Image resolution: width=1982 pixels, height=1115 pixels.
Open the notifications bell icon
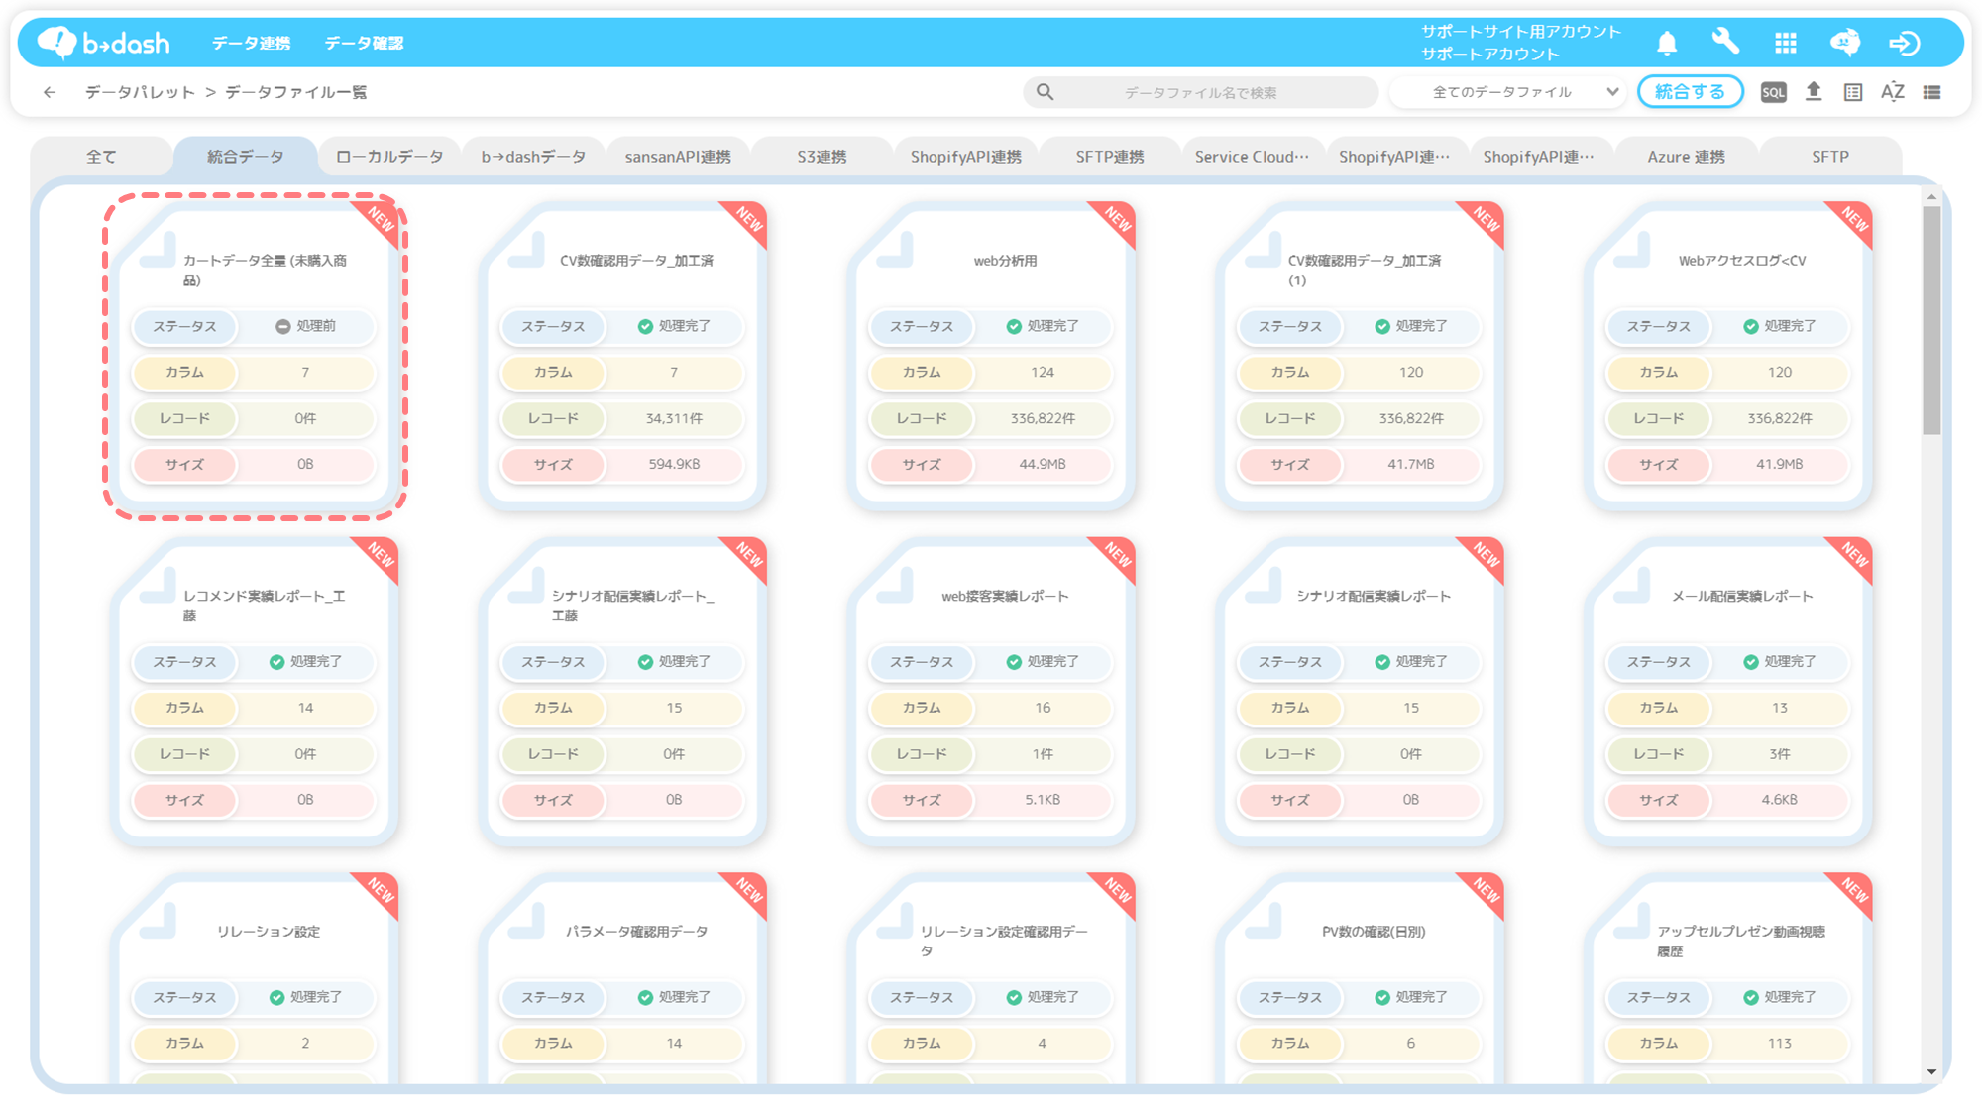(x=1667, y=43)
